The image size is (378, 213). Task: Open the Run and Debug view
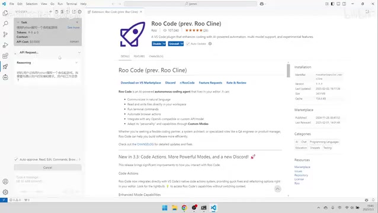pos(5,45)
